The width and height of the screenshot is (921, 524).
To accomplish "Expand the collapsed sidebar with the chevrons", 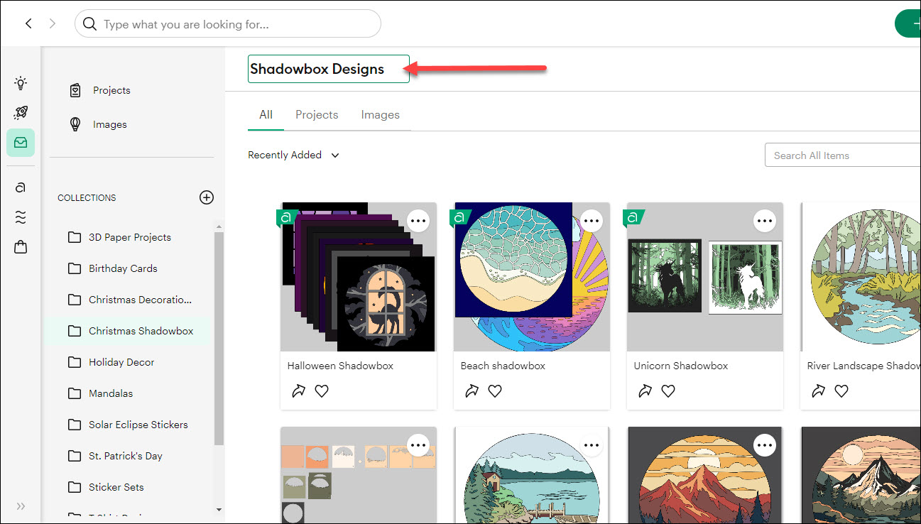I will [x=21, y=506].
